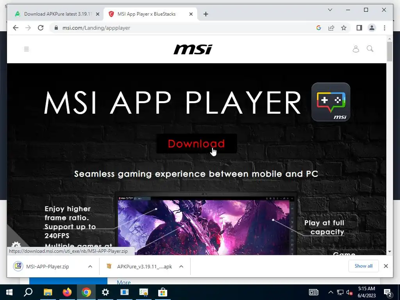Screen dimensions: 400x300
Task: Click the game screenshot image
Action: click(204, 227)
